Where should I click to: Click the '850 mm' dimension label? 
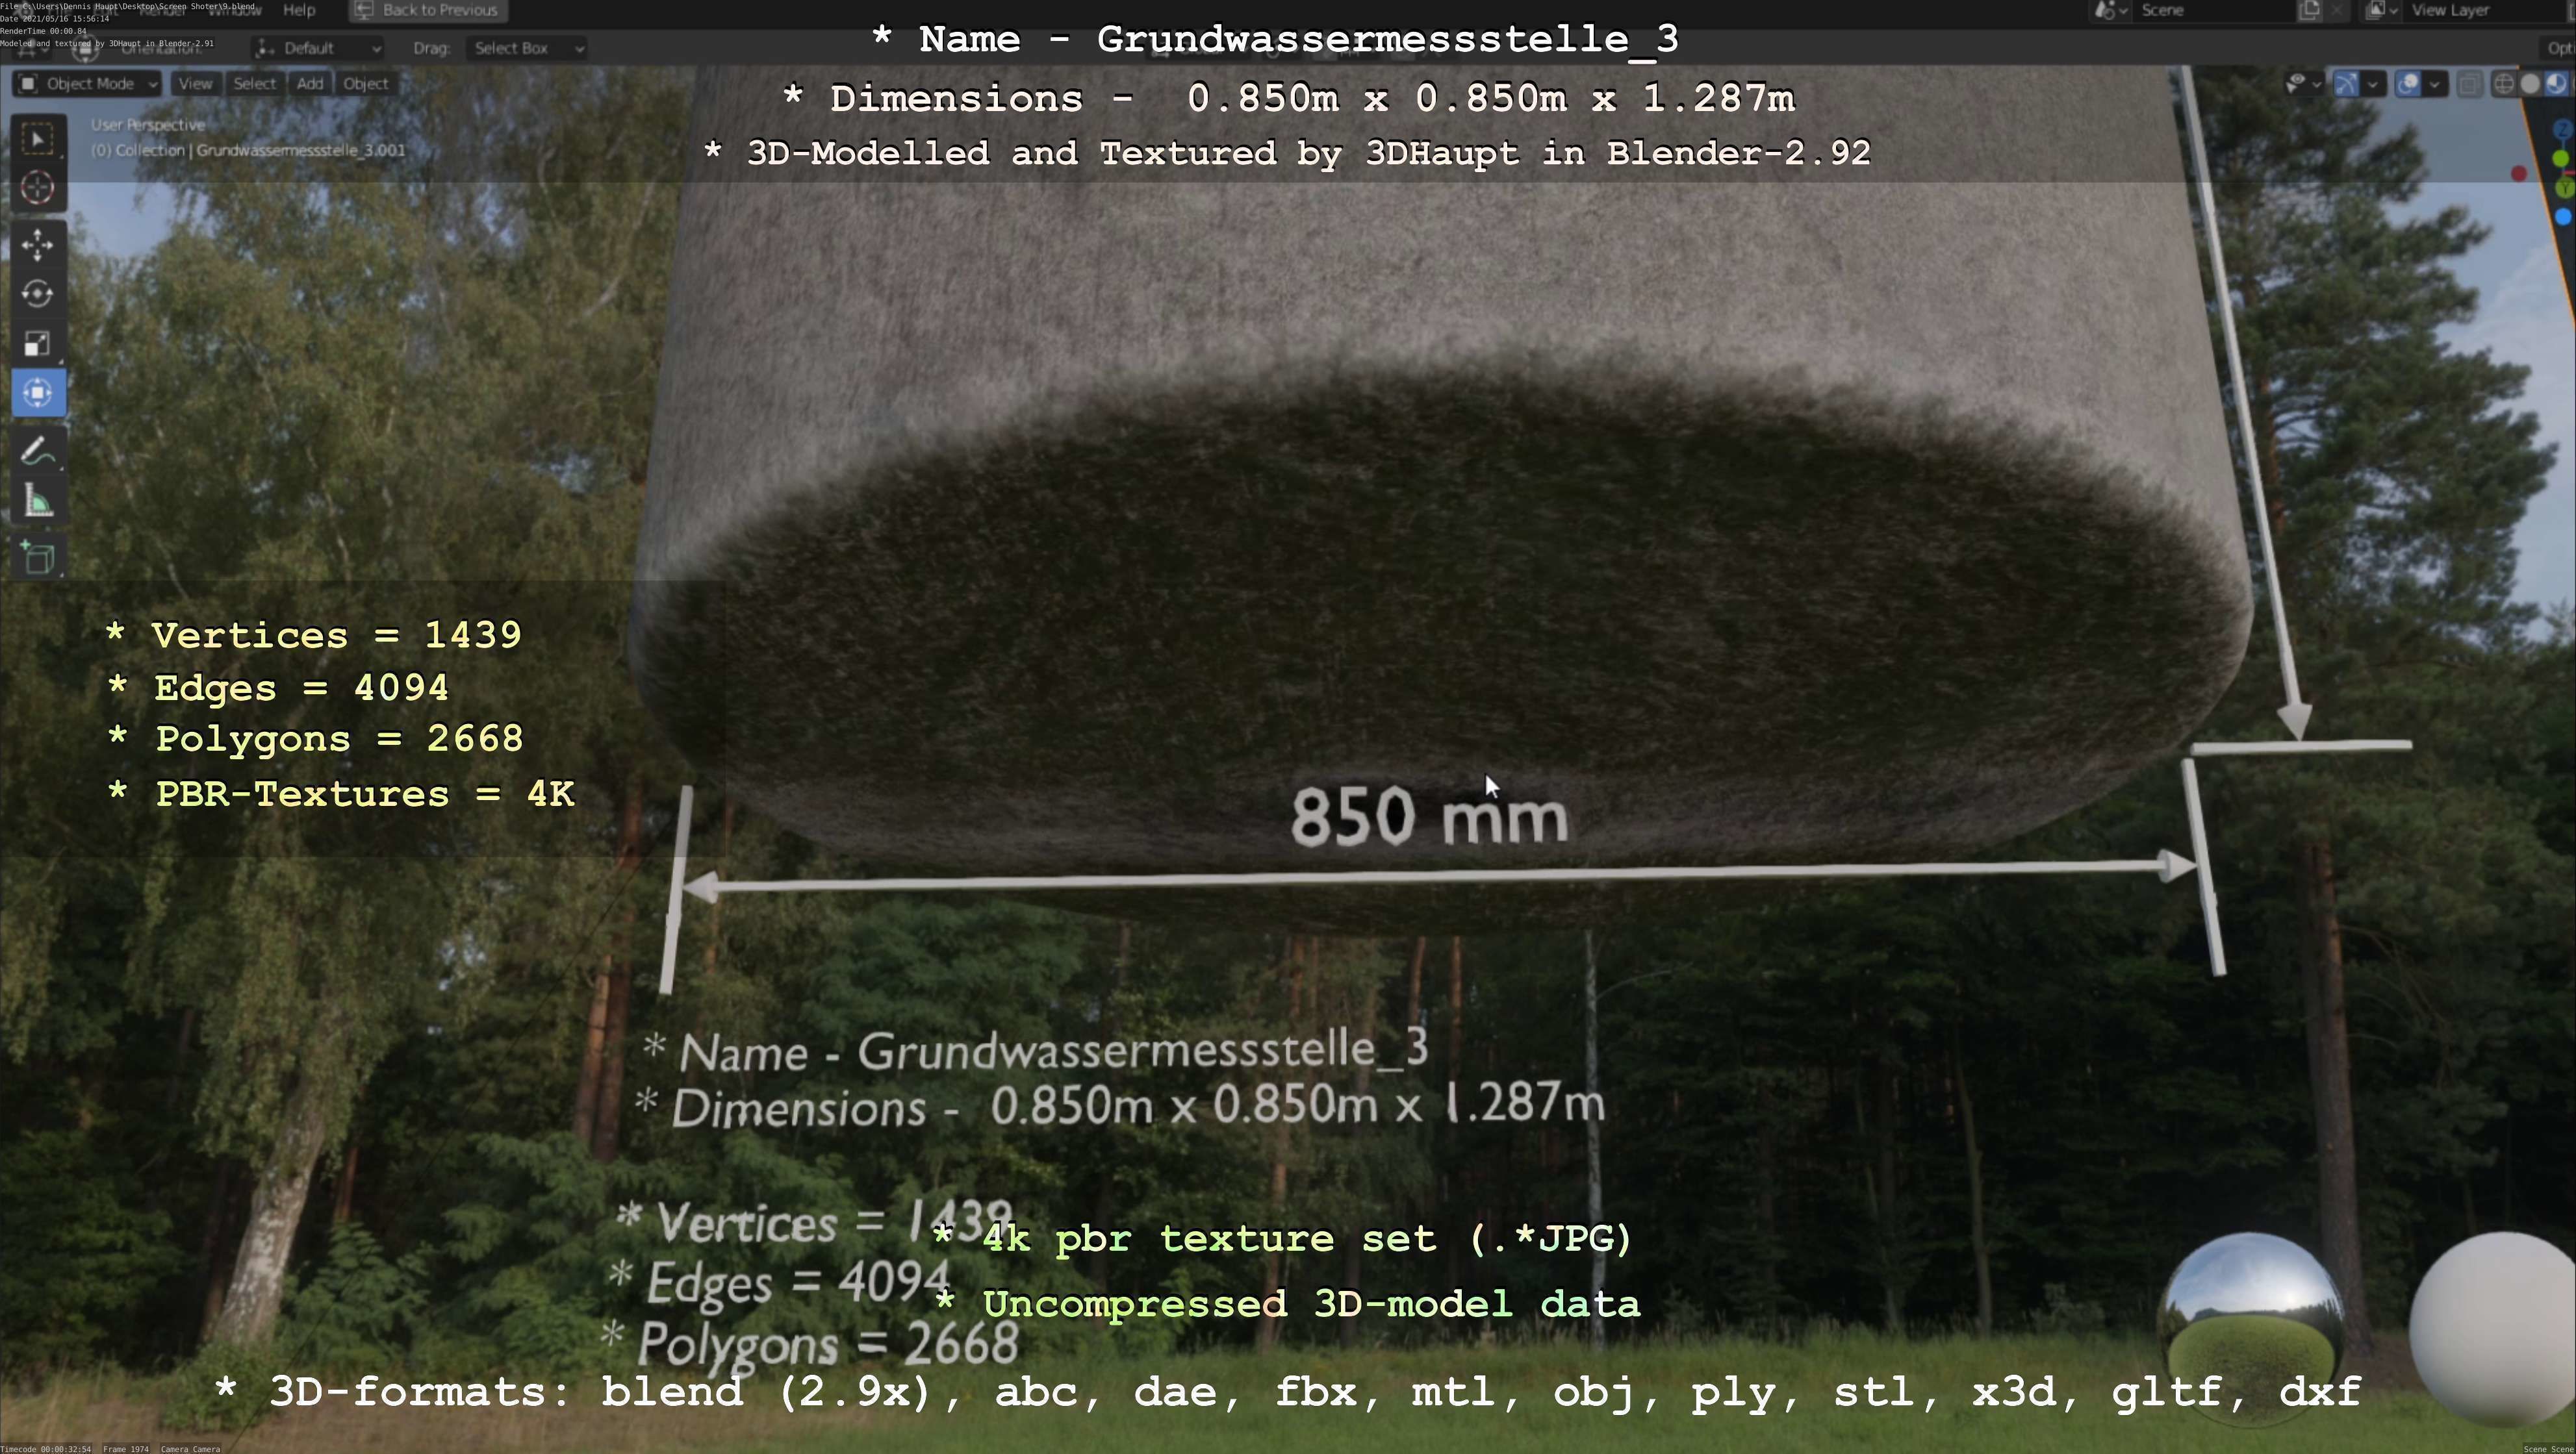pos(1430,818)
